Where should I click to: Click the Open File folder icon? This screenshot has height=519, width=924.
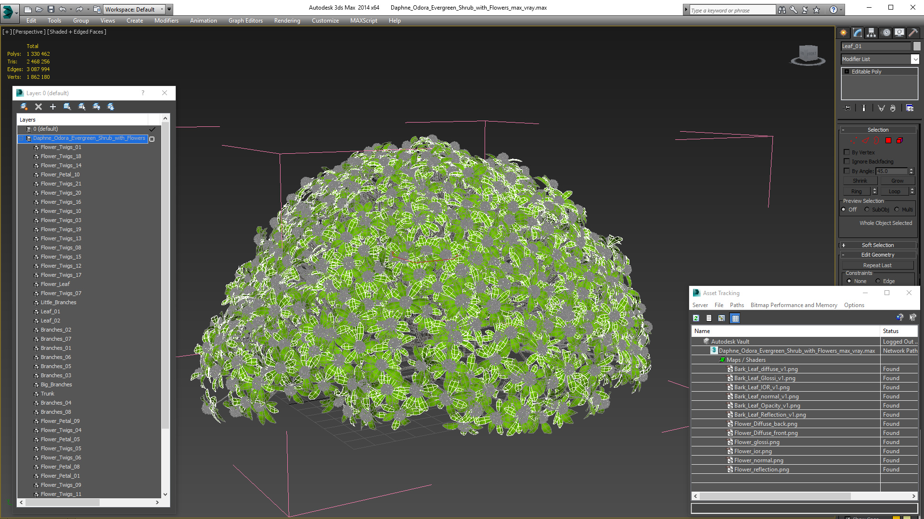click(39, 9)
